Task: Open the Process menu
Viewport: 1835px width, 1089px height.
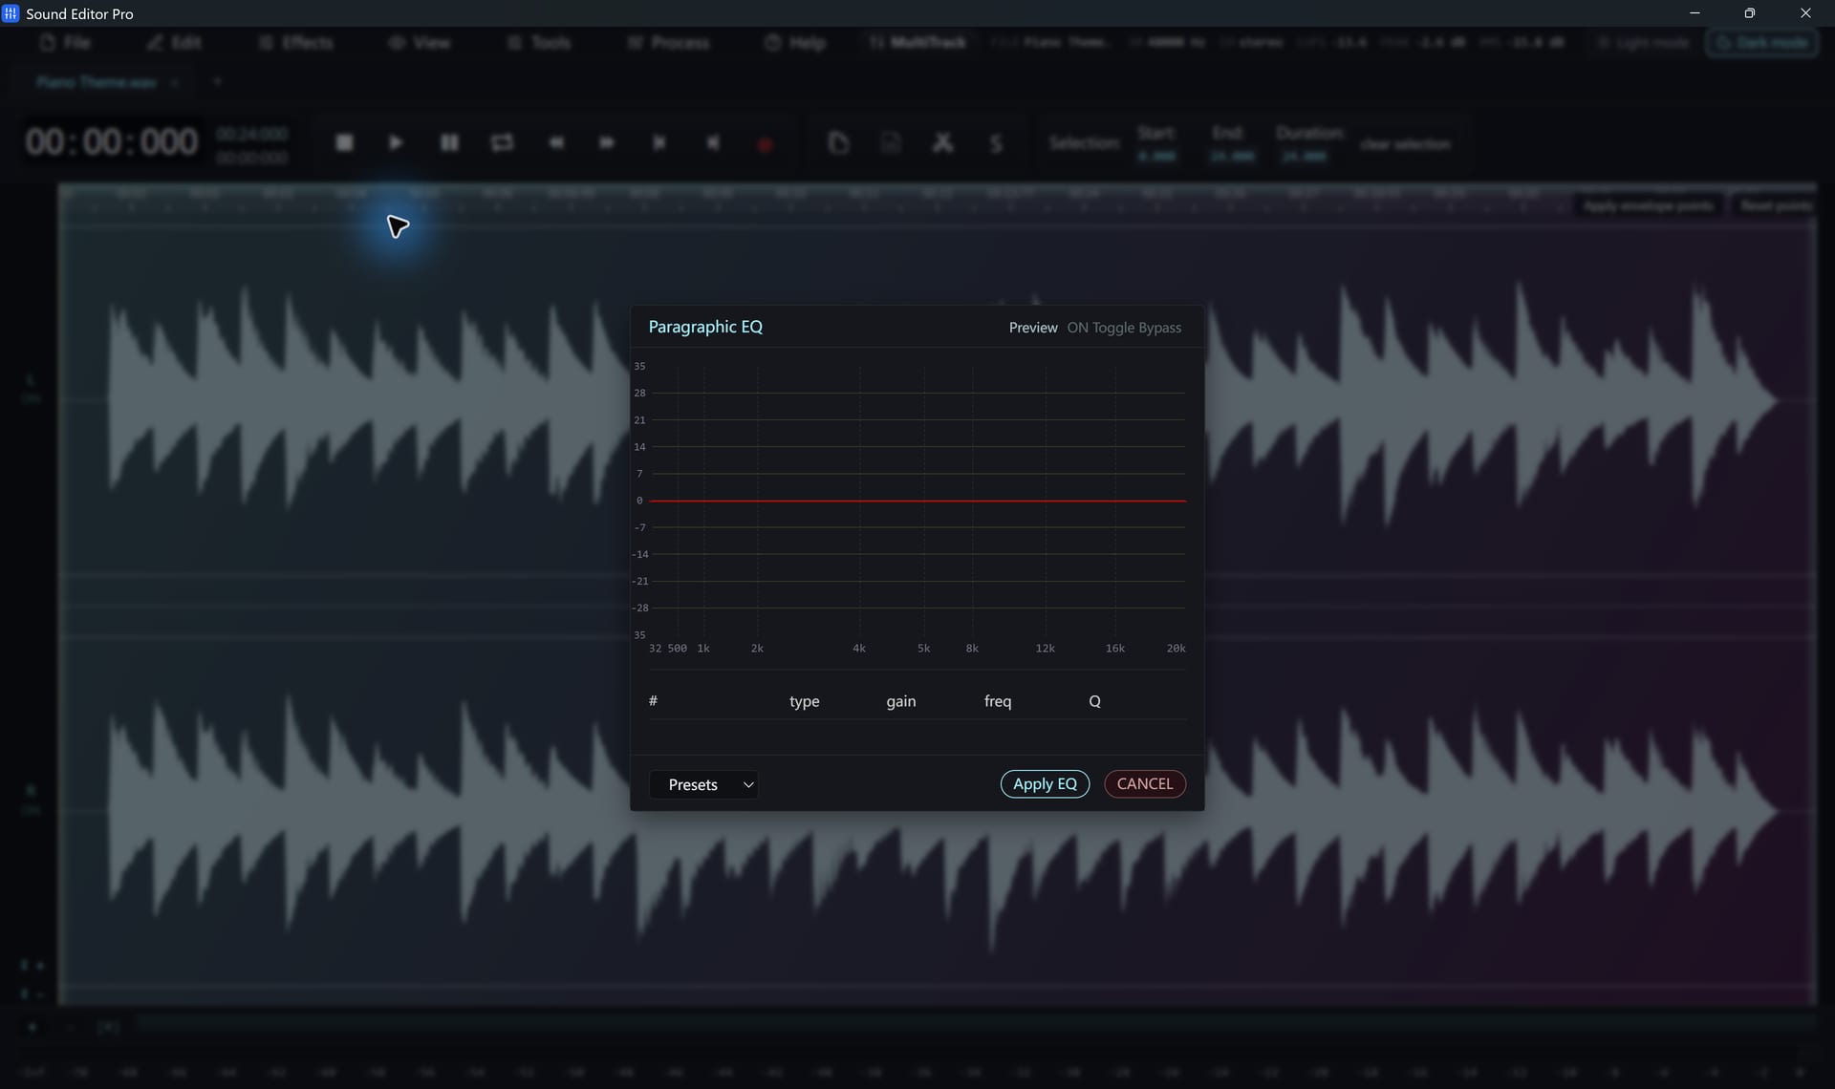Action: 669,43
